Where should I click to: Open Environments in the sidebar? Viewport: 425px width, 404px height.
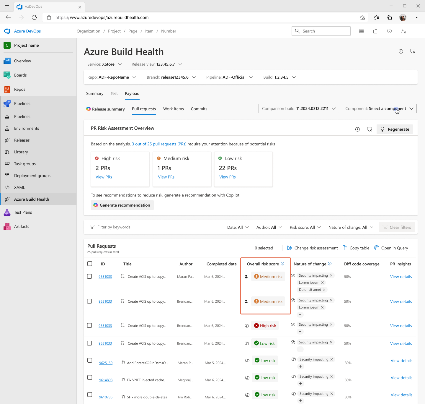click(38, 128)
